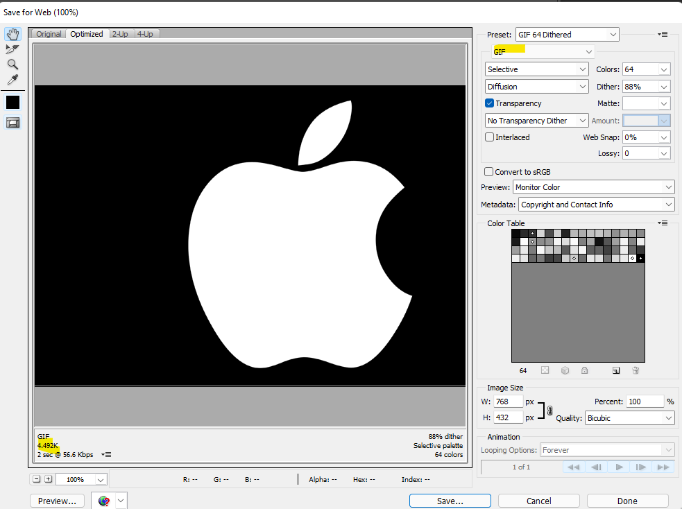Open the Dither percentage dropdown
Viewport: 682px width, 509px height.
[x=664, y=87]
